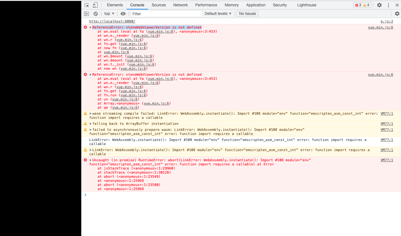
Task: Follow the vue.min.js:6 link in 'at fn.run'
Action: [133, 95]
